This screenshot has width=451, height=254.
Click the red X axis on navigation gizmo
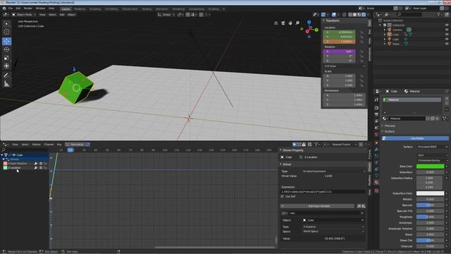307,31
